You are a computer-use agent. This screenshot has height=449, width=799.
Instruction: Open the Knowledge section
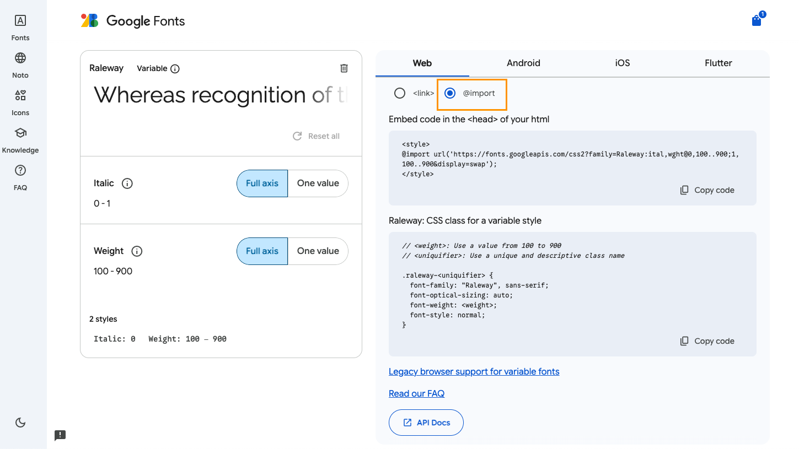point(20,140)
